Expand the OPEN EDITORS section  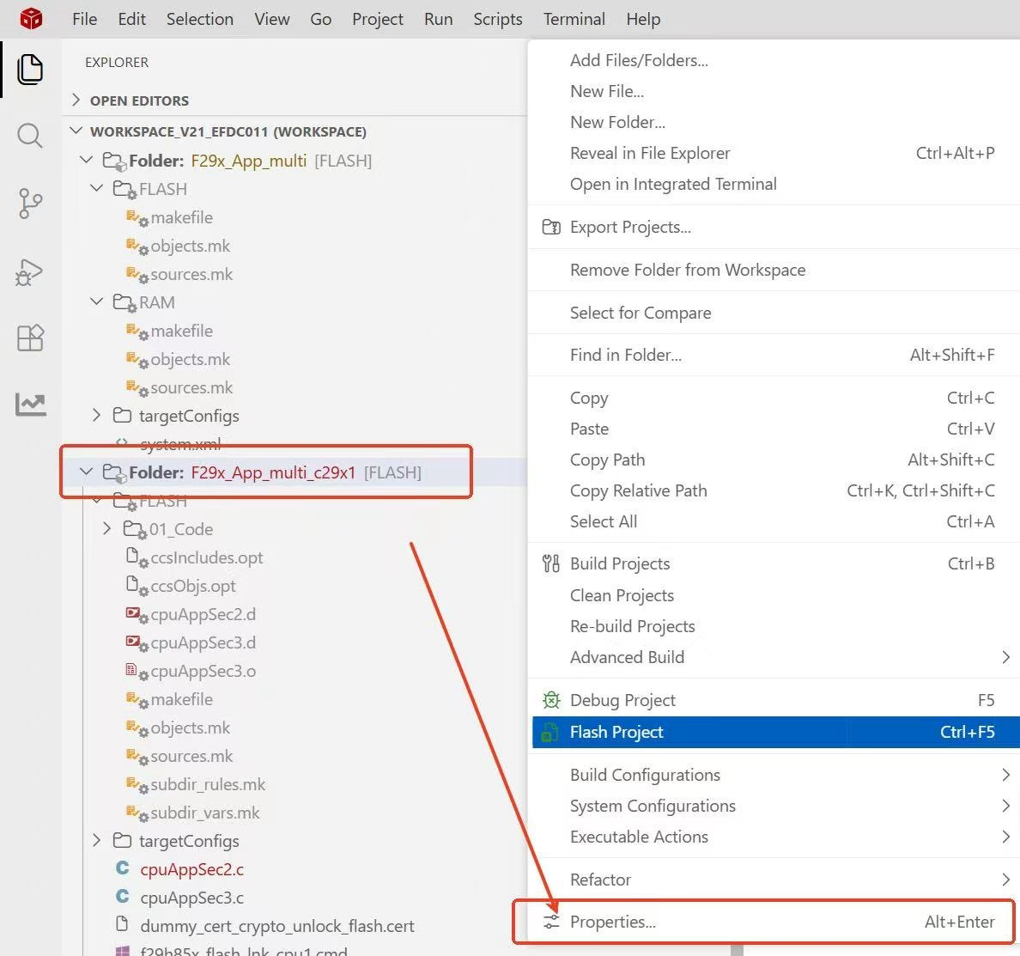pyautogui.click(x=76, y=100)
